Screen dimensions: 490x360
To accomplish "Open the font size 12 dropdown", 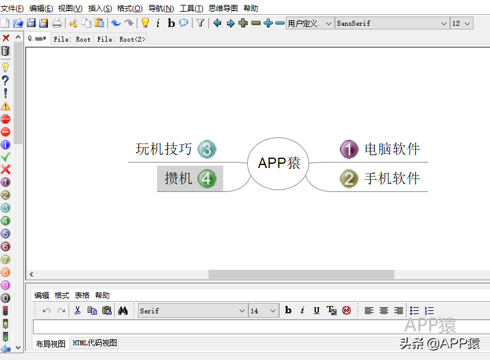I will (x=461, y=23).
